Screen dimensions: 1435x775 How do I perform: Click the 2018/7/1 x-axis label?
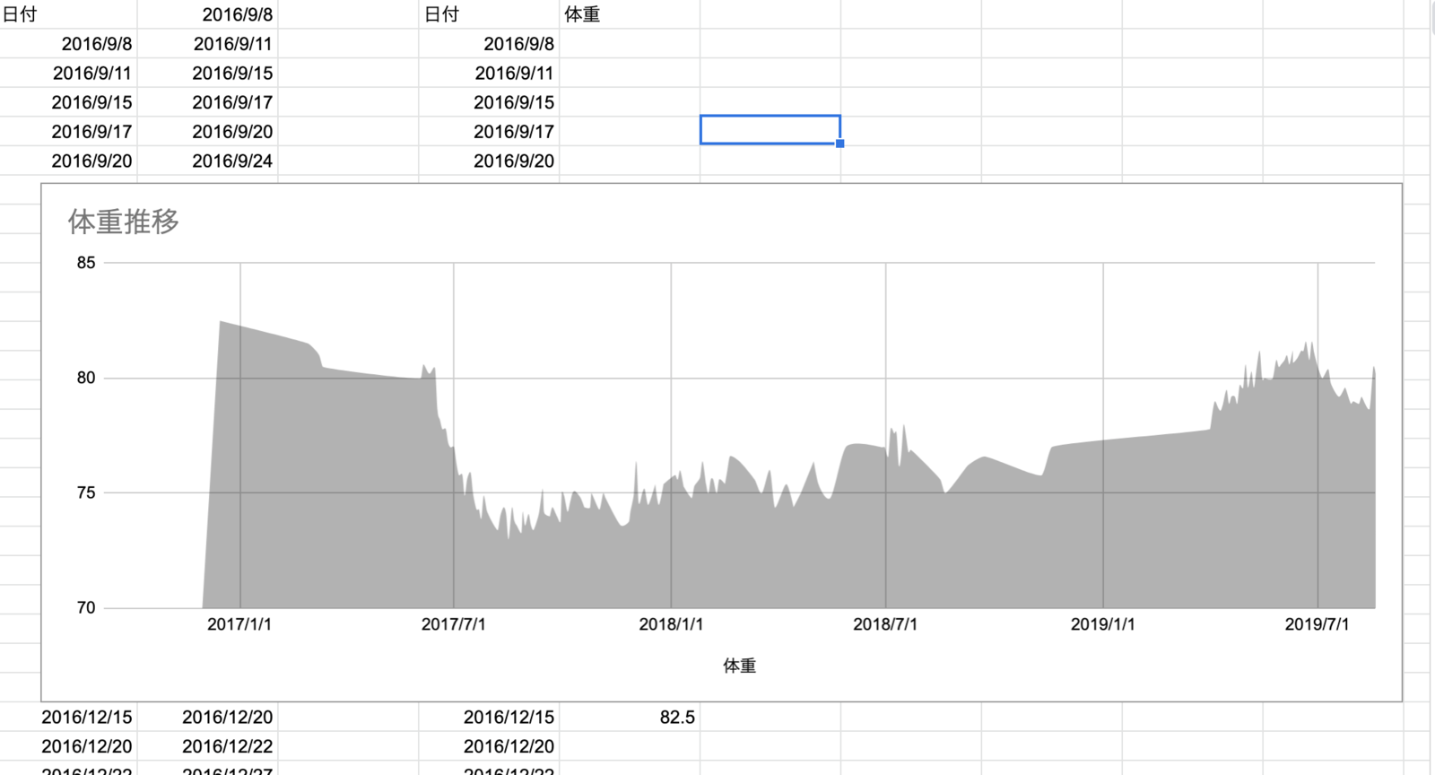point(885,624)
